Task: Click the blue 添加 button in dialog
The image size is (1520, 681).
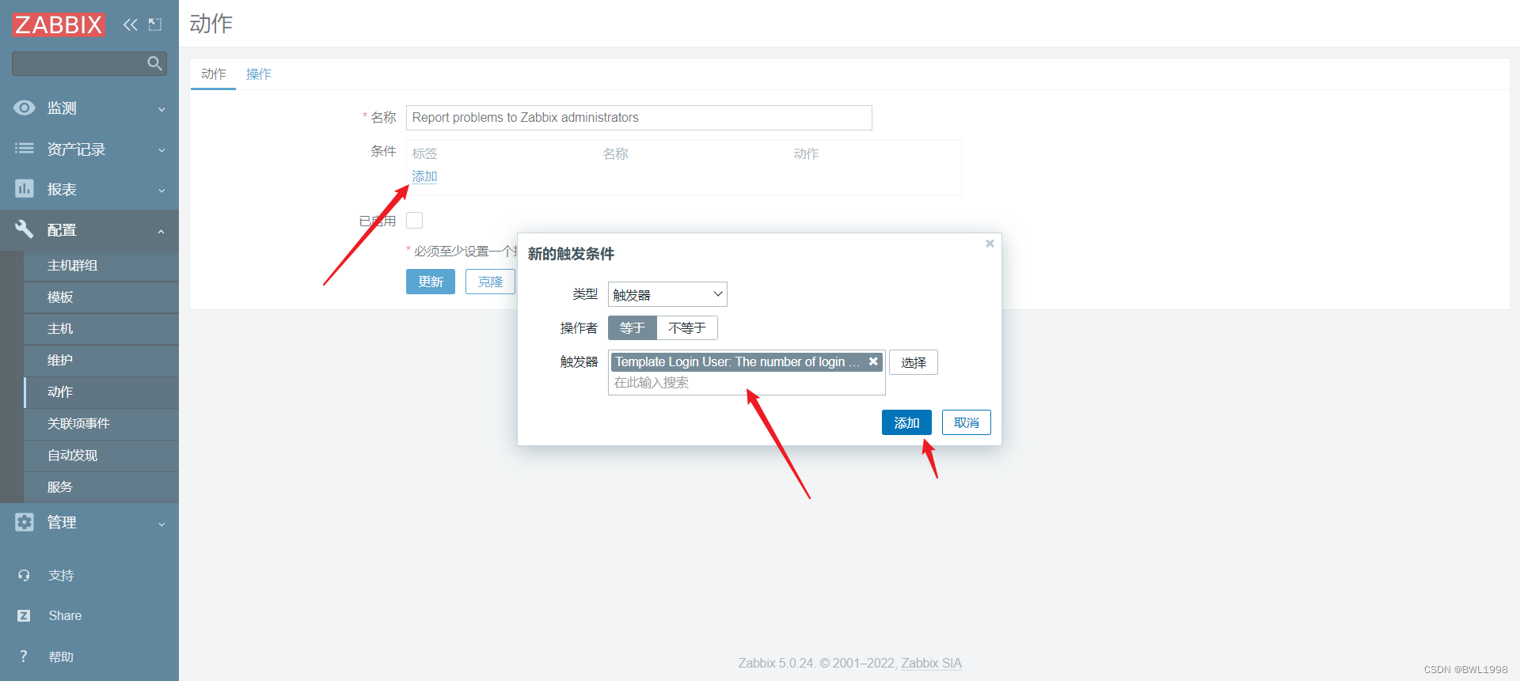Action: coord(906,422)
